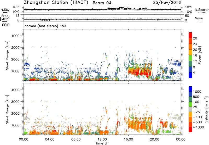Select the '12:00' time tick label
This screenshot has width=209, height=145.
(102, 140)
